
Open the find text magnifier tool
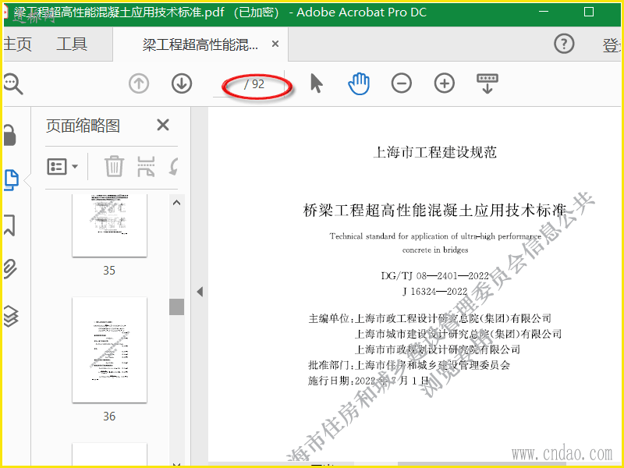(x=13, y=84)
